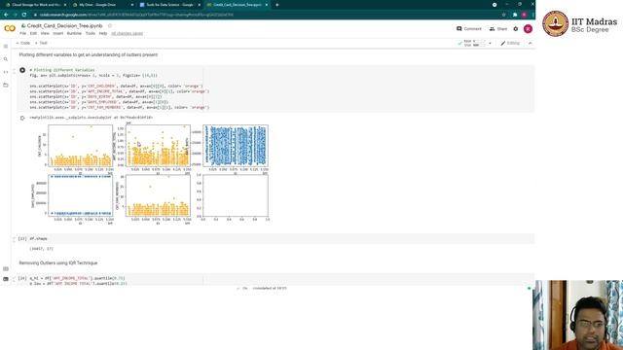Open Colab settings gear icon
This screenshot has width=623, height=350.
click(x=516, y=29)
